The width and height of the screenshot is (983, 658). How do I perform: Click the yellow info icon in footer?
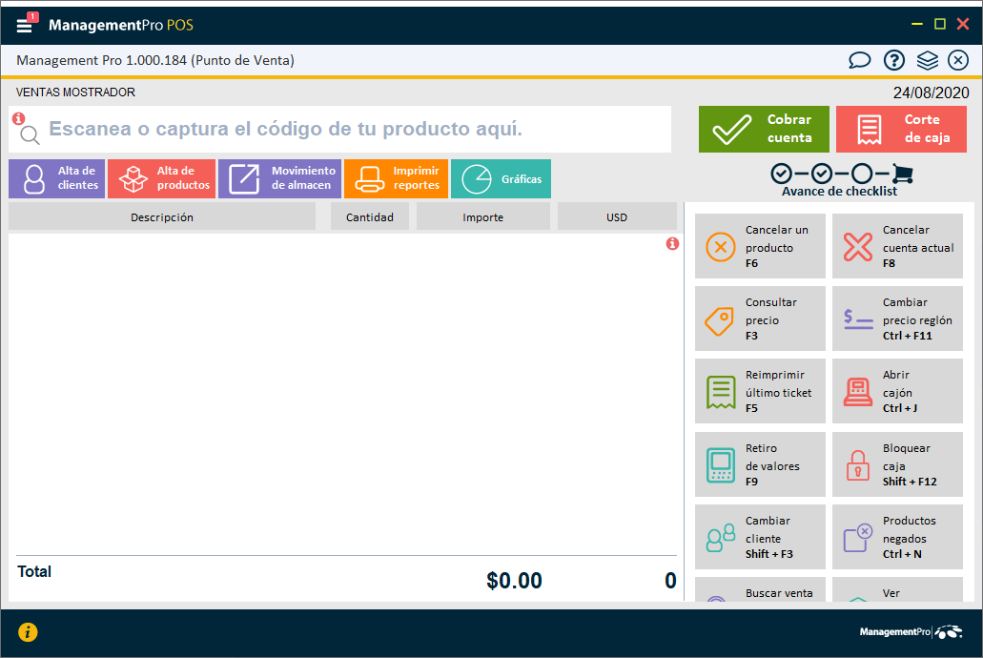[28, 631]
